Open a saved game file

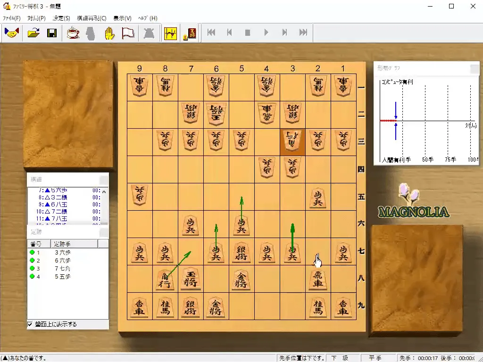point(33,33)
